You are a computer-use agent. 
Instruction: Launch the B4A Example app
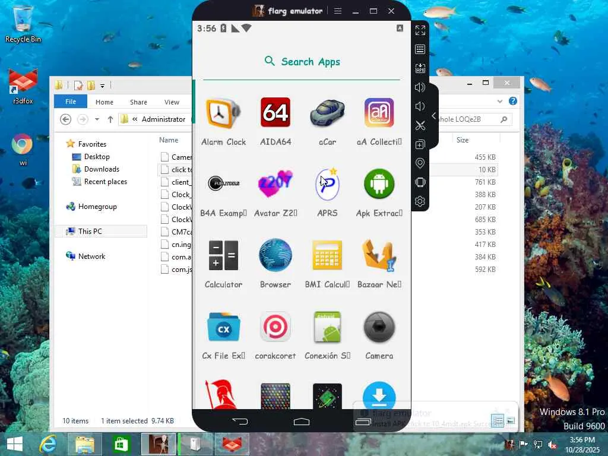point(223,183)
